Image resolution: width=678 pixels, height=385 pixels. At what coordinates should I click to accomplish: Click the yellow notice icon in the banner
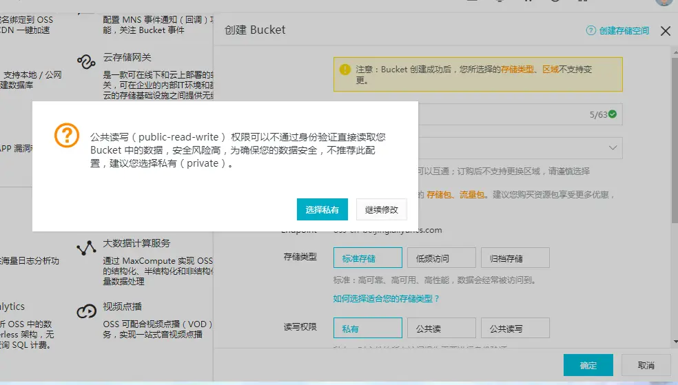[x=345, y=69]
